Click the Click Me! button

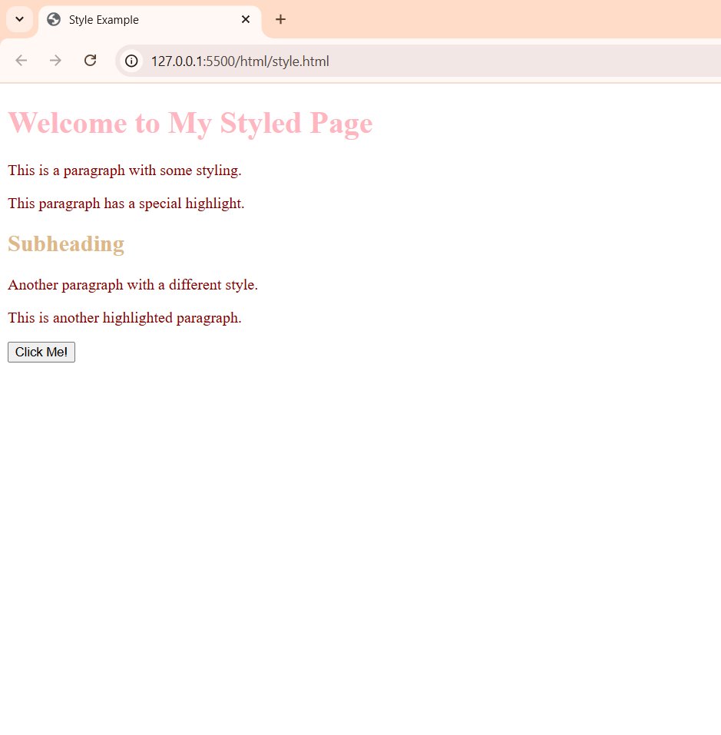point(41,352)
